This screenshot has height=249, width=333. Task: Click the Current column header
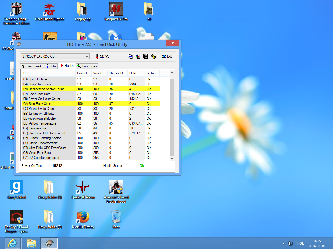tap(84, 73)
